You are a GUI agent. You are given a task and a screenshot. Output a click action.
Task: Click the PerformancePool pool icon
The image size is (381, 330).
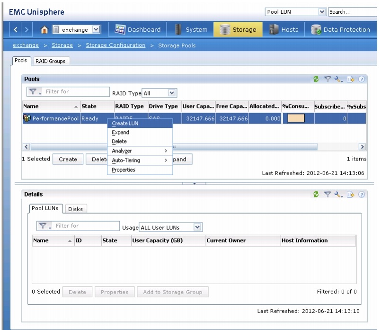(27, 118)
